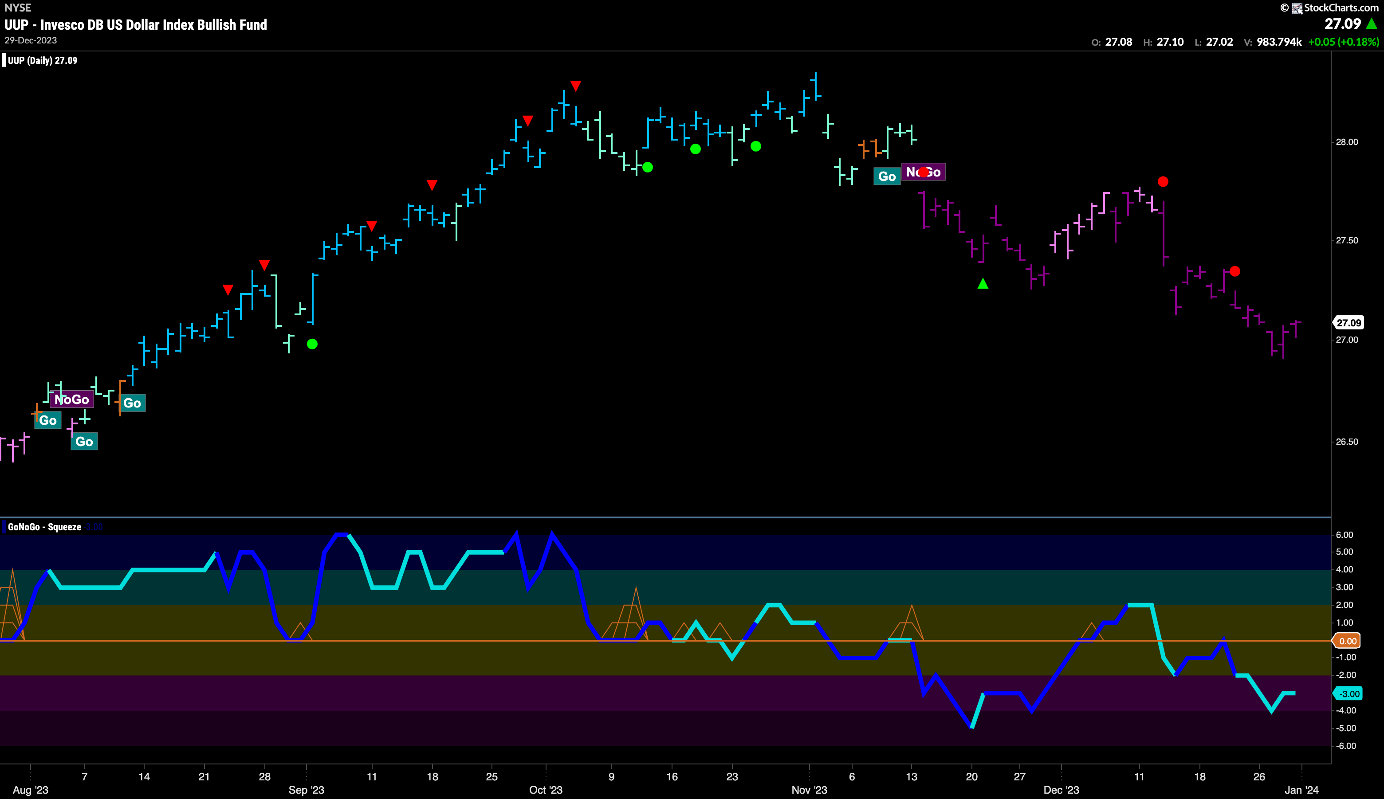The height and width of the screenshot is (799, 1384).
Task: Click the high value 27.10
Action: point(1170,42)
